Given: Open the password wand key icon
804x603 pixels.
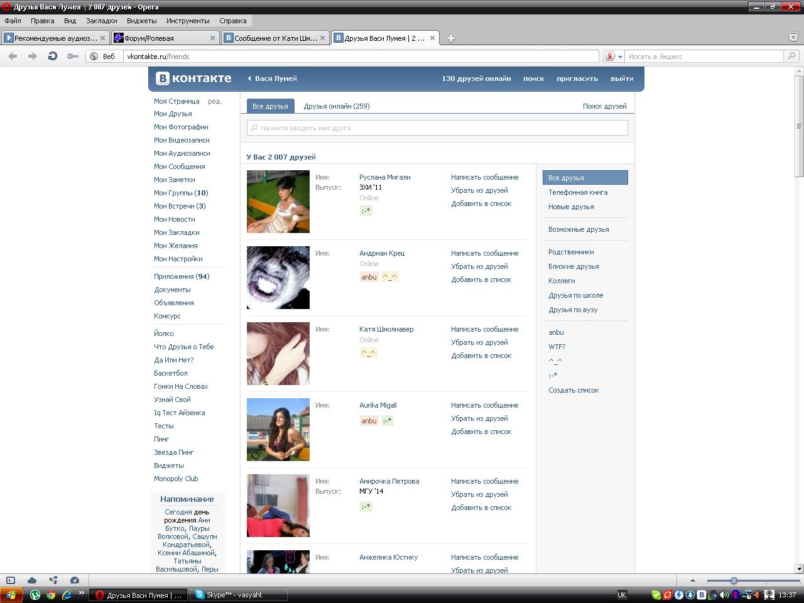Looking at the screenshot, I should pos(73,57).
